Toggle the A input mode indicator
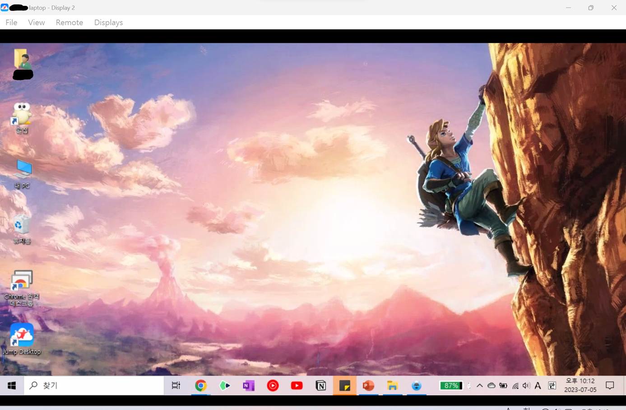This screenshot has width=626, height=410. 538,386
